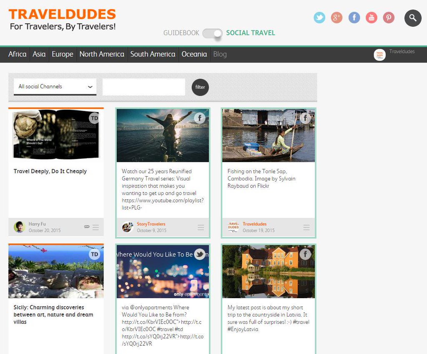Click Facebook badge on Germany Travel card
Viewport: 427px width, 354px height.
(x=200, y=118)
